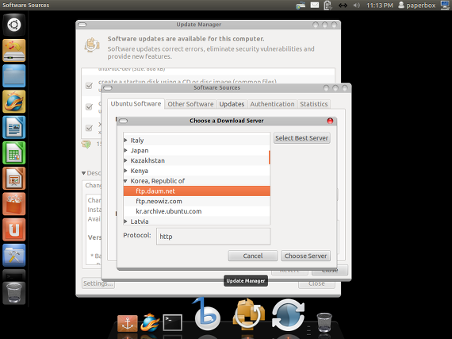Image resolution: width=452 pixels, height=339 pixels.
Task: Switch to the Authentication tab
Action: (272, 104)
